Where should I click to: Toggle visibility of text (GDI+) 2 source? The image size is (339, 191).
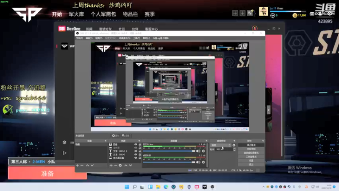click(136, 151)
